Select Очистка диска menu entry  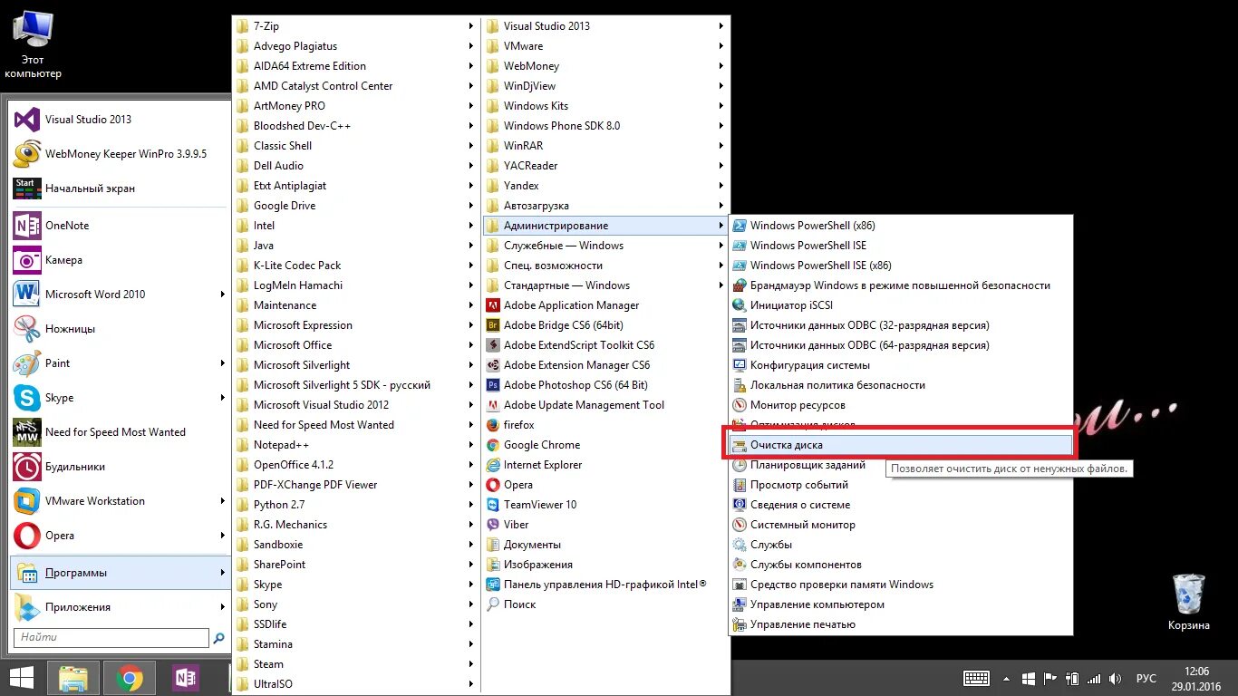click(901, 445)
